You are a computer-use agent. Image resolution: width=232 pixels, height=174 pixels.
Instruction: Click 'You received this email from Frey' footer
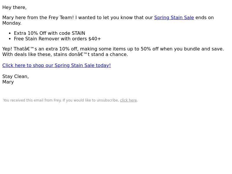32,100
